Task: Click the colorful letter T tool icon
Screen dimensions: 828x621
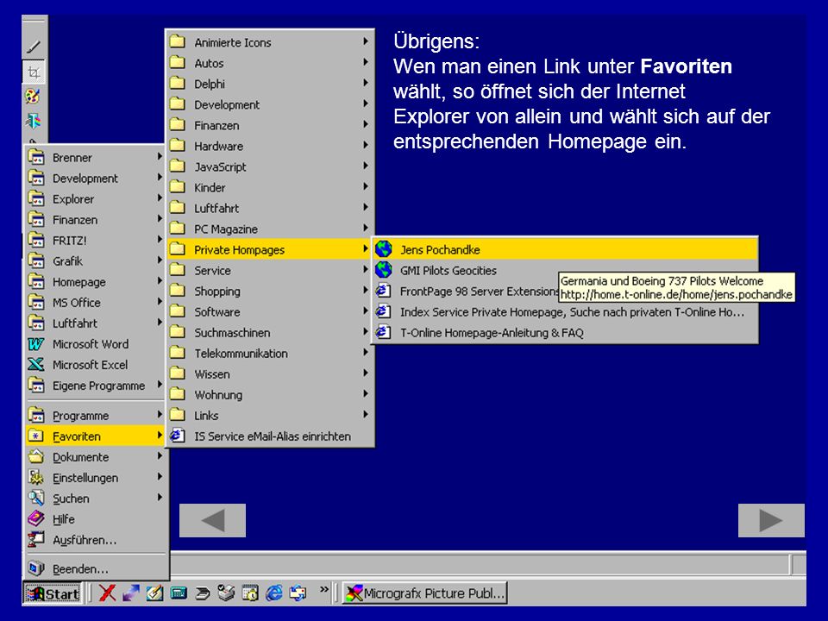Action: [34, 121]
